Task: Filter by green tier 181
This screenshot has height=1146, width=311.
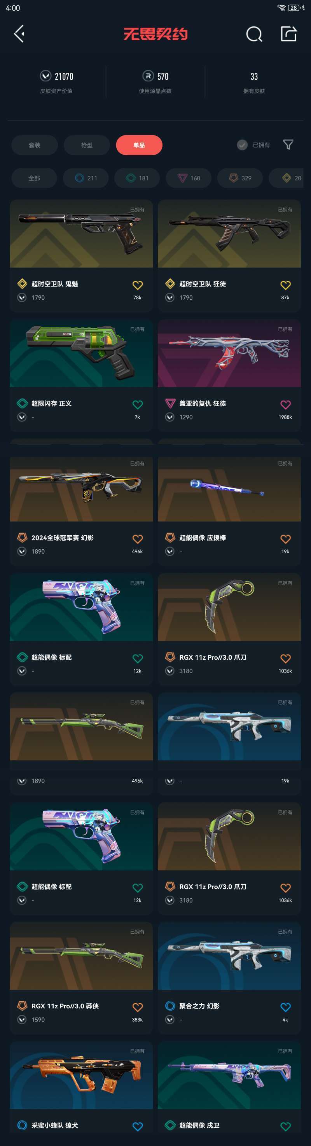Action: point(138,178)
